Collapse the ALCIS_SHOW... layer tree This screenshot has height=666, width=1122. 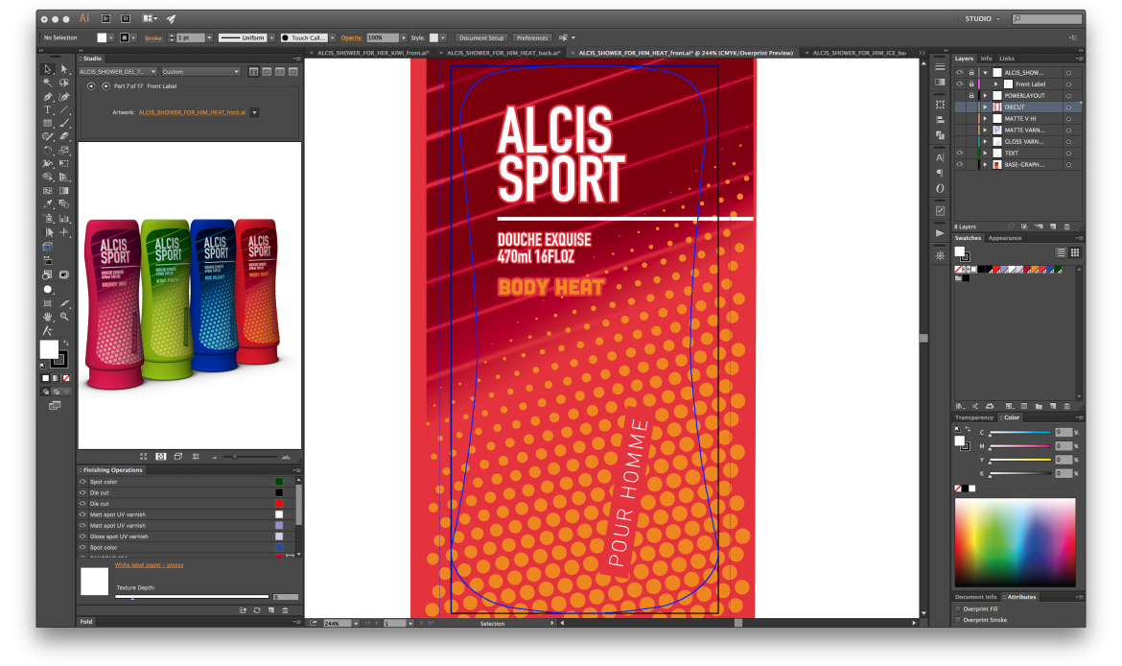[x=985, y=72]
